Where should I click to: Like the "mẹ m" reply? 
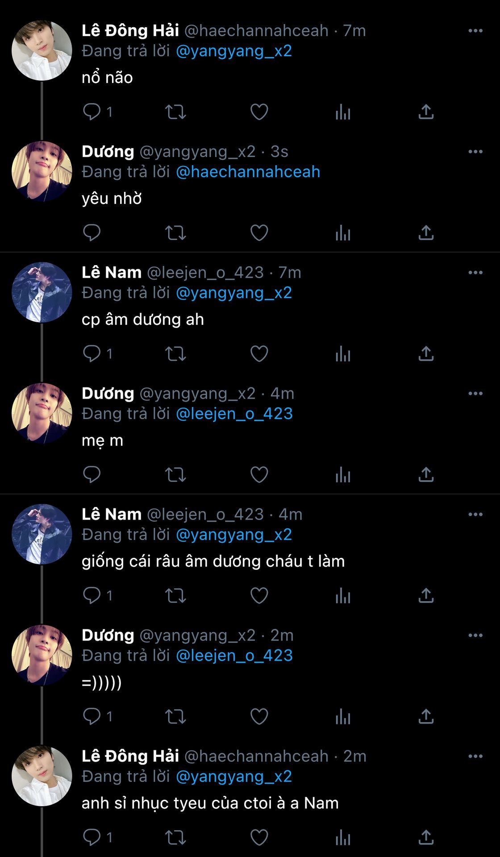(x=259, y=474)
